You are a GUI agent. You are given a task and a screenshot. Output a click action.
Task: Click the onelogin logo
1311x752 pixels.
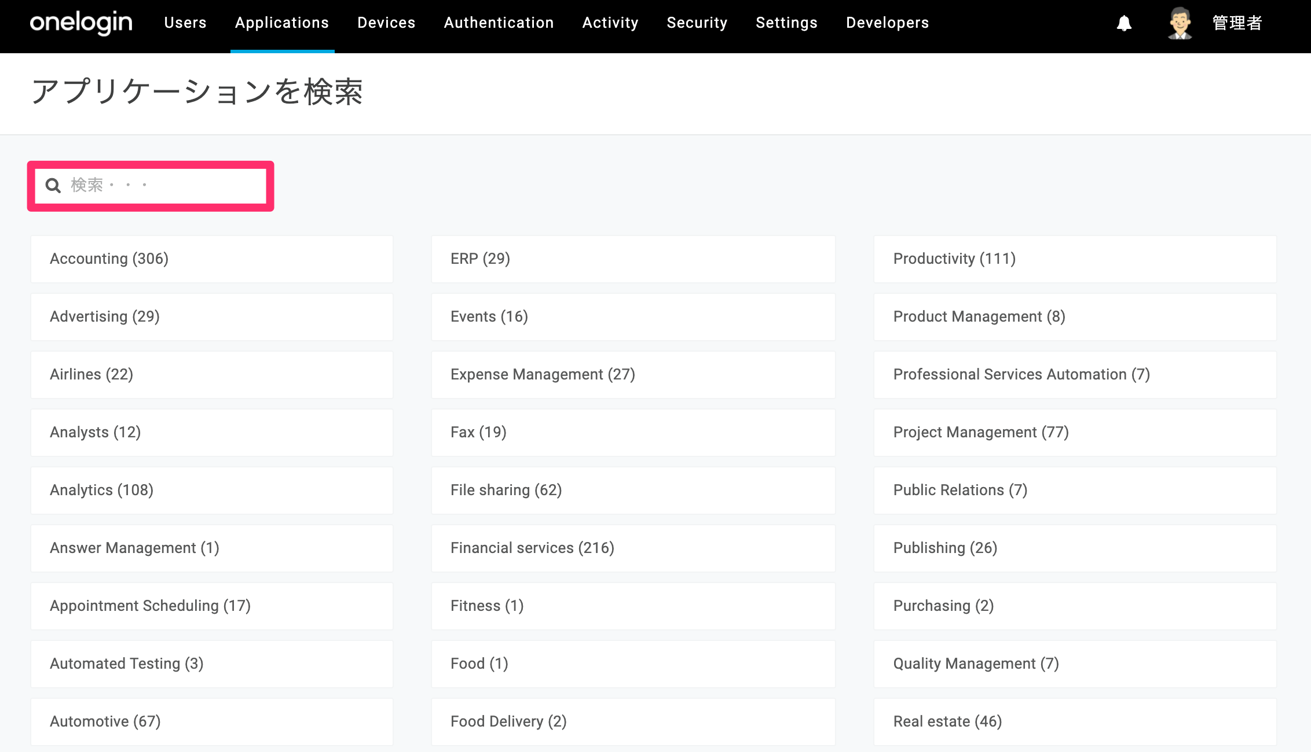pos(81,23)
